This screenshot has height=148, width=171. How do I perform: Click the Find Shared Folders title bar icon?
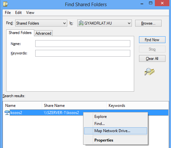coord(6,4)
